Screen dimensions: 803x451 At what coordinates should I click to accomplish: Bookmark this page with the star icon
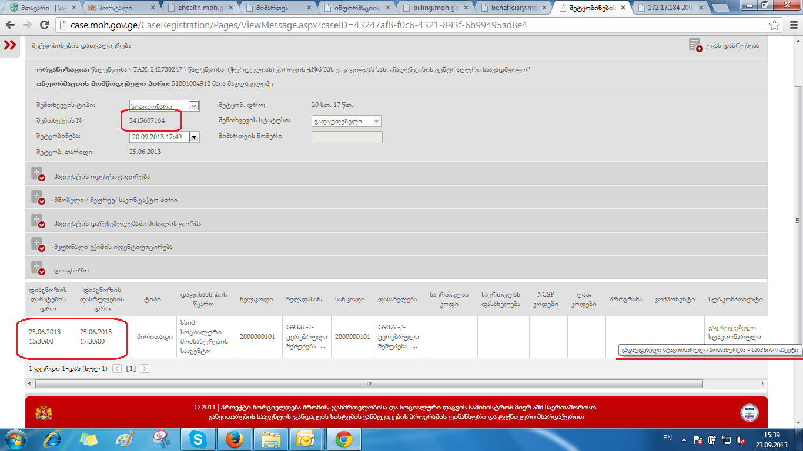point(775,26)
